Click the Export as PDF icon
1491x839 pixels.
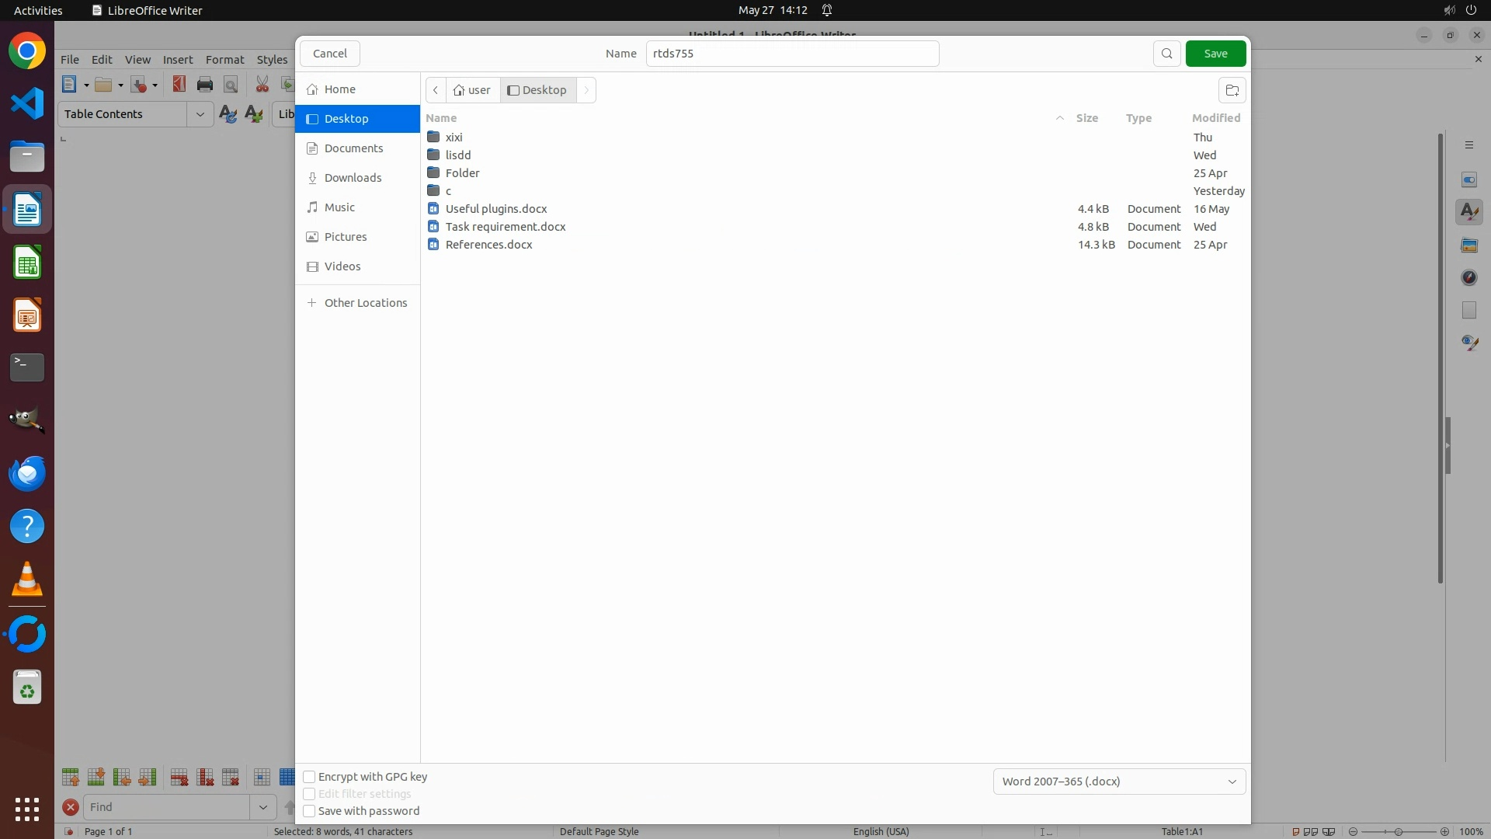tap(179, 85)
